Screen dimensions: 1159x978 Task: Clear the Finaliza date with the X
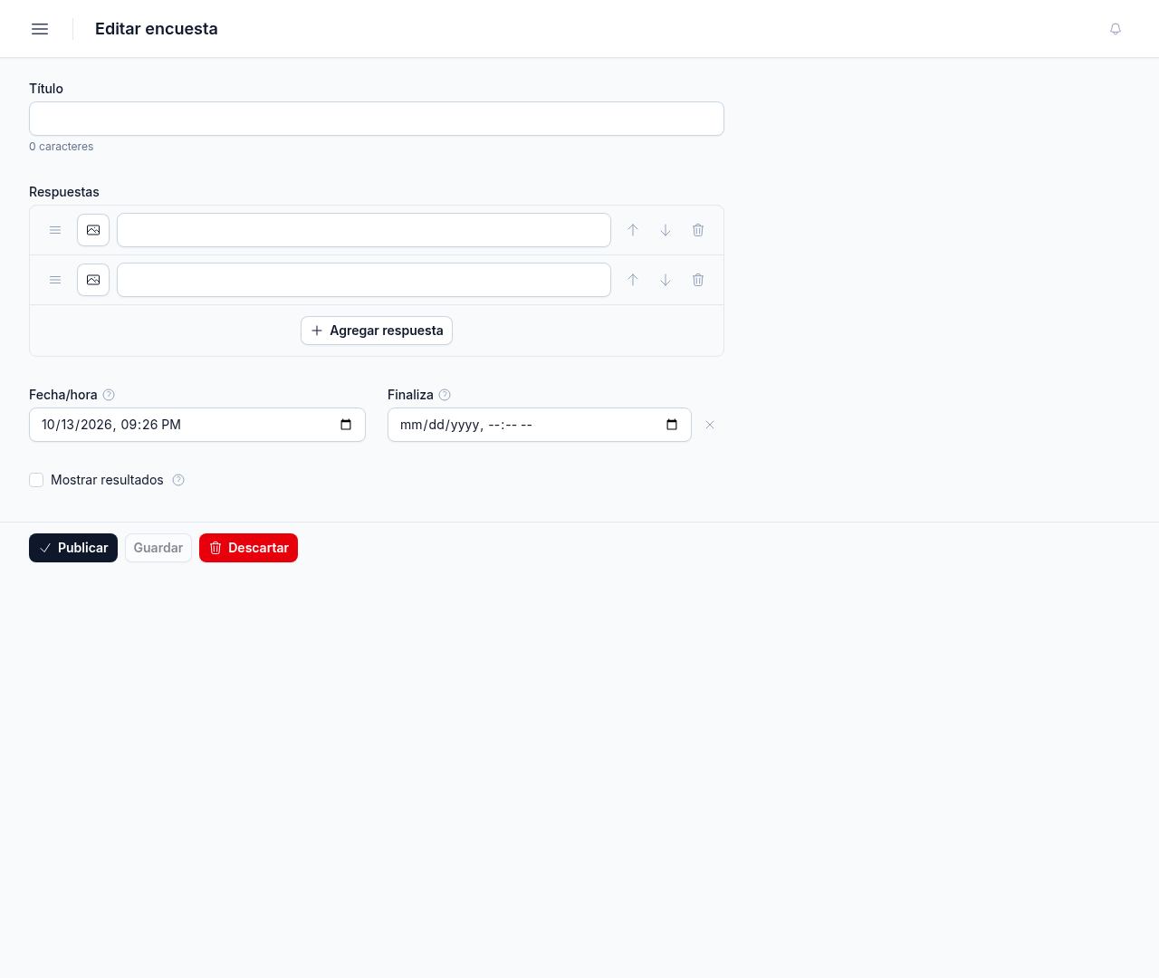[x=710, y=425]
